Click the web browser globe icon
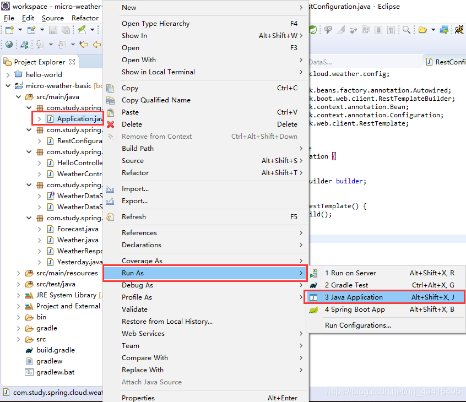Viewport: 466px width, 402px height. tap(9, 45)
